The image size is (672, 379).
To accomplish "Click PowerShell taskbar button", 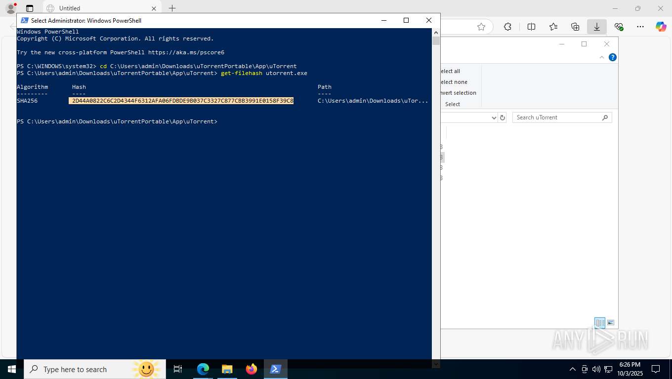I will (276, 369).
